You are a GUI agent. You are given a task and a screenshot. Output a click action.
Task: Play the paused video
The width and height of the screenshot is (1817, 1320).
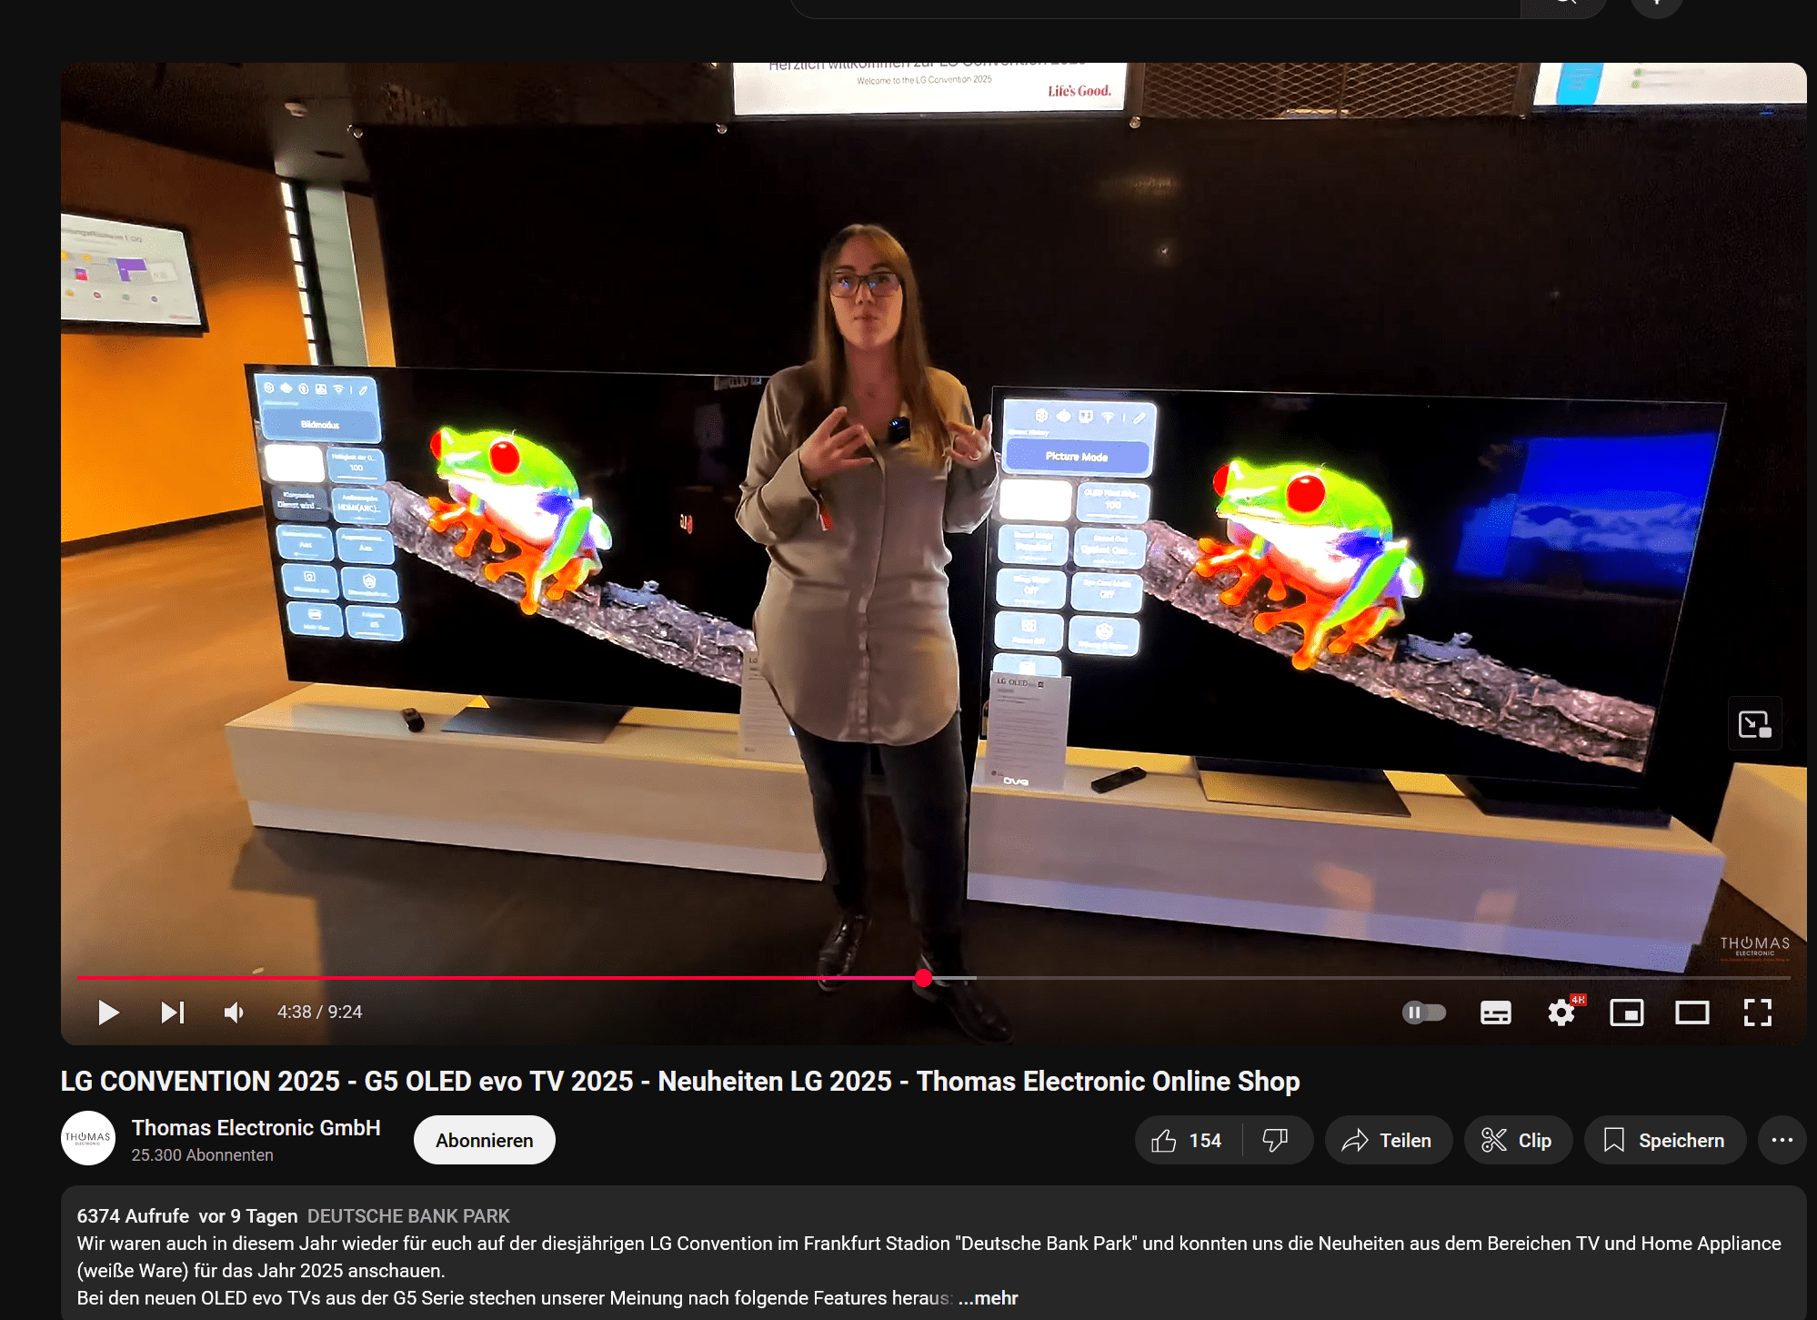tap(108, 1012)
